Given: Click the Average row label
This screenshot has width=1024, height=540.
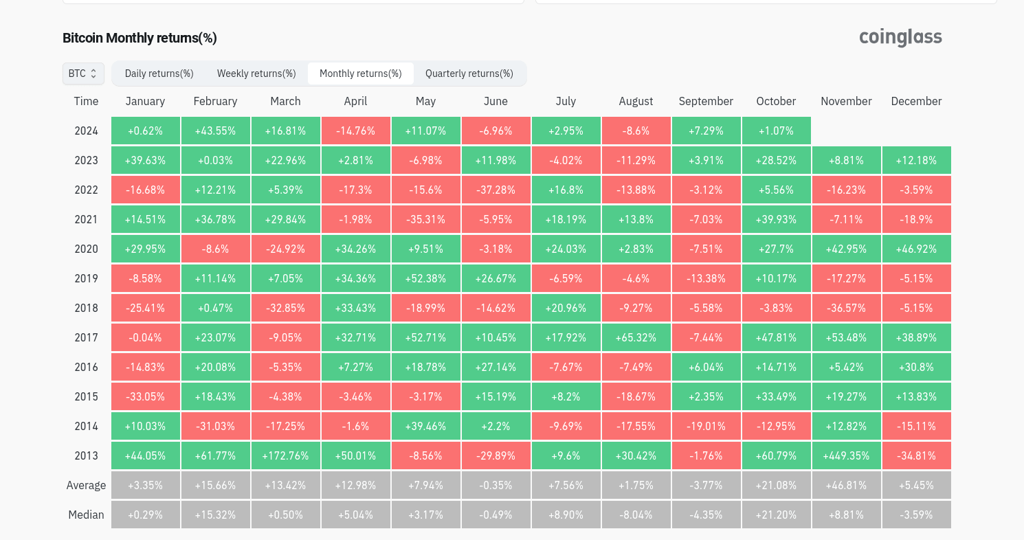Looking at the screenshot, I should point(86,485).
